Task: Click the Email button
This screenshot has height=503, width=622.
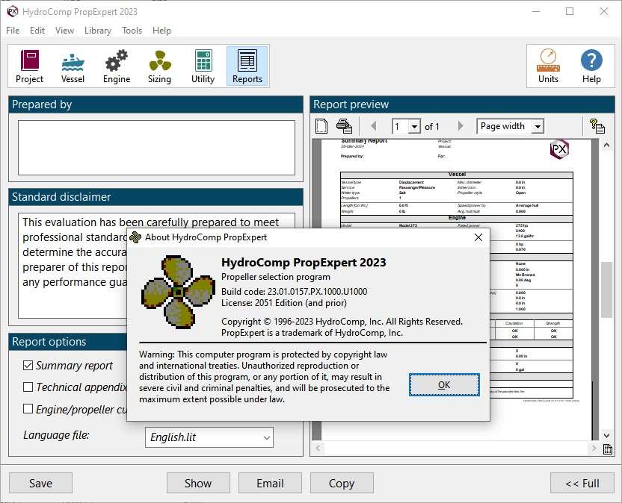Action: tap(270, 483)
